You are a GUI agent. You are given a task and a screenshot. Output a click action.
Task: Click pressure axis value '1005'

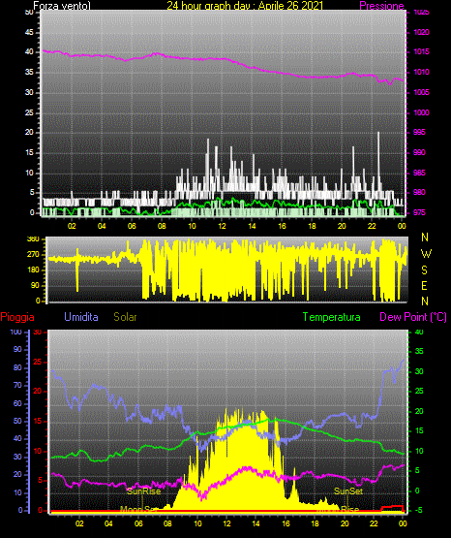click(421, 92)
